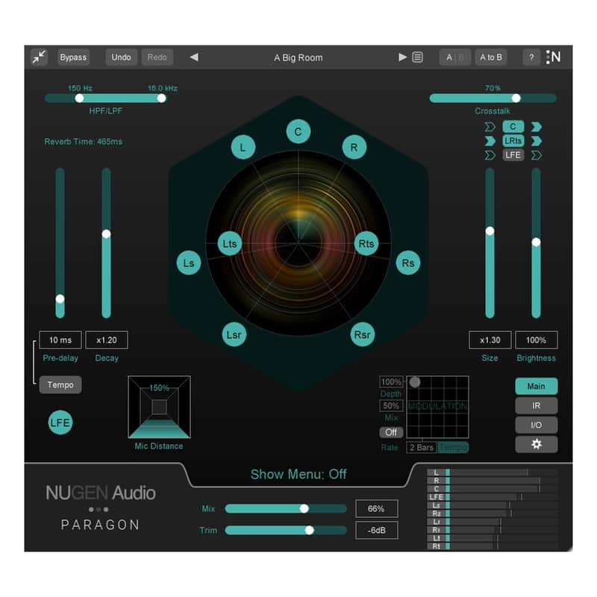Click the round LFE channel node
The height and width of the screenshot is (597, 597).
(x=60, y=422)
